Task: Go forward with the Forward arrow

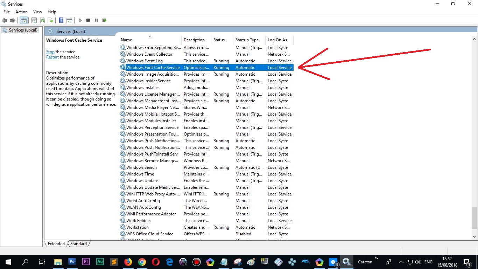Action: pos(13,20)
